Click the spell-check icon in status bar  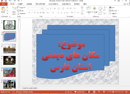tap(13, 92)
